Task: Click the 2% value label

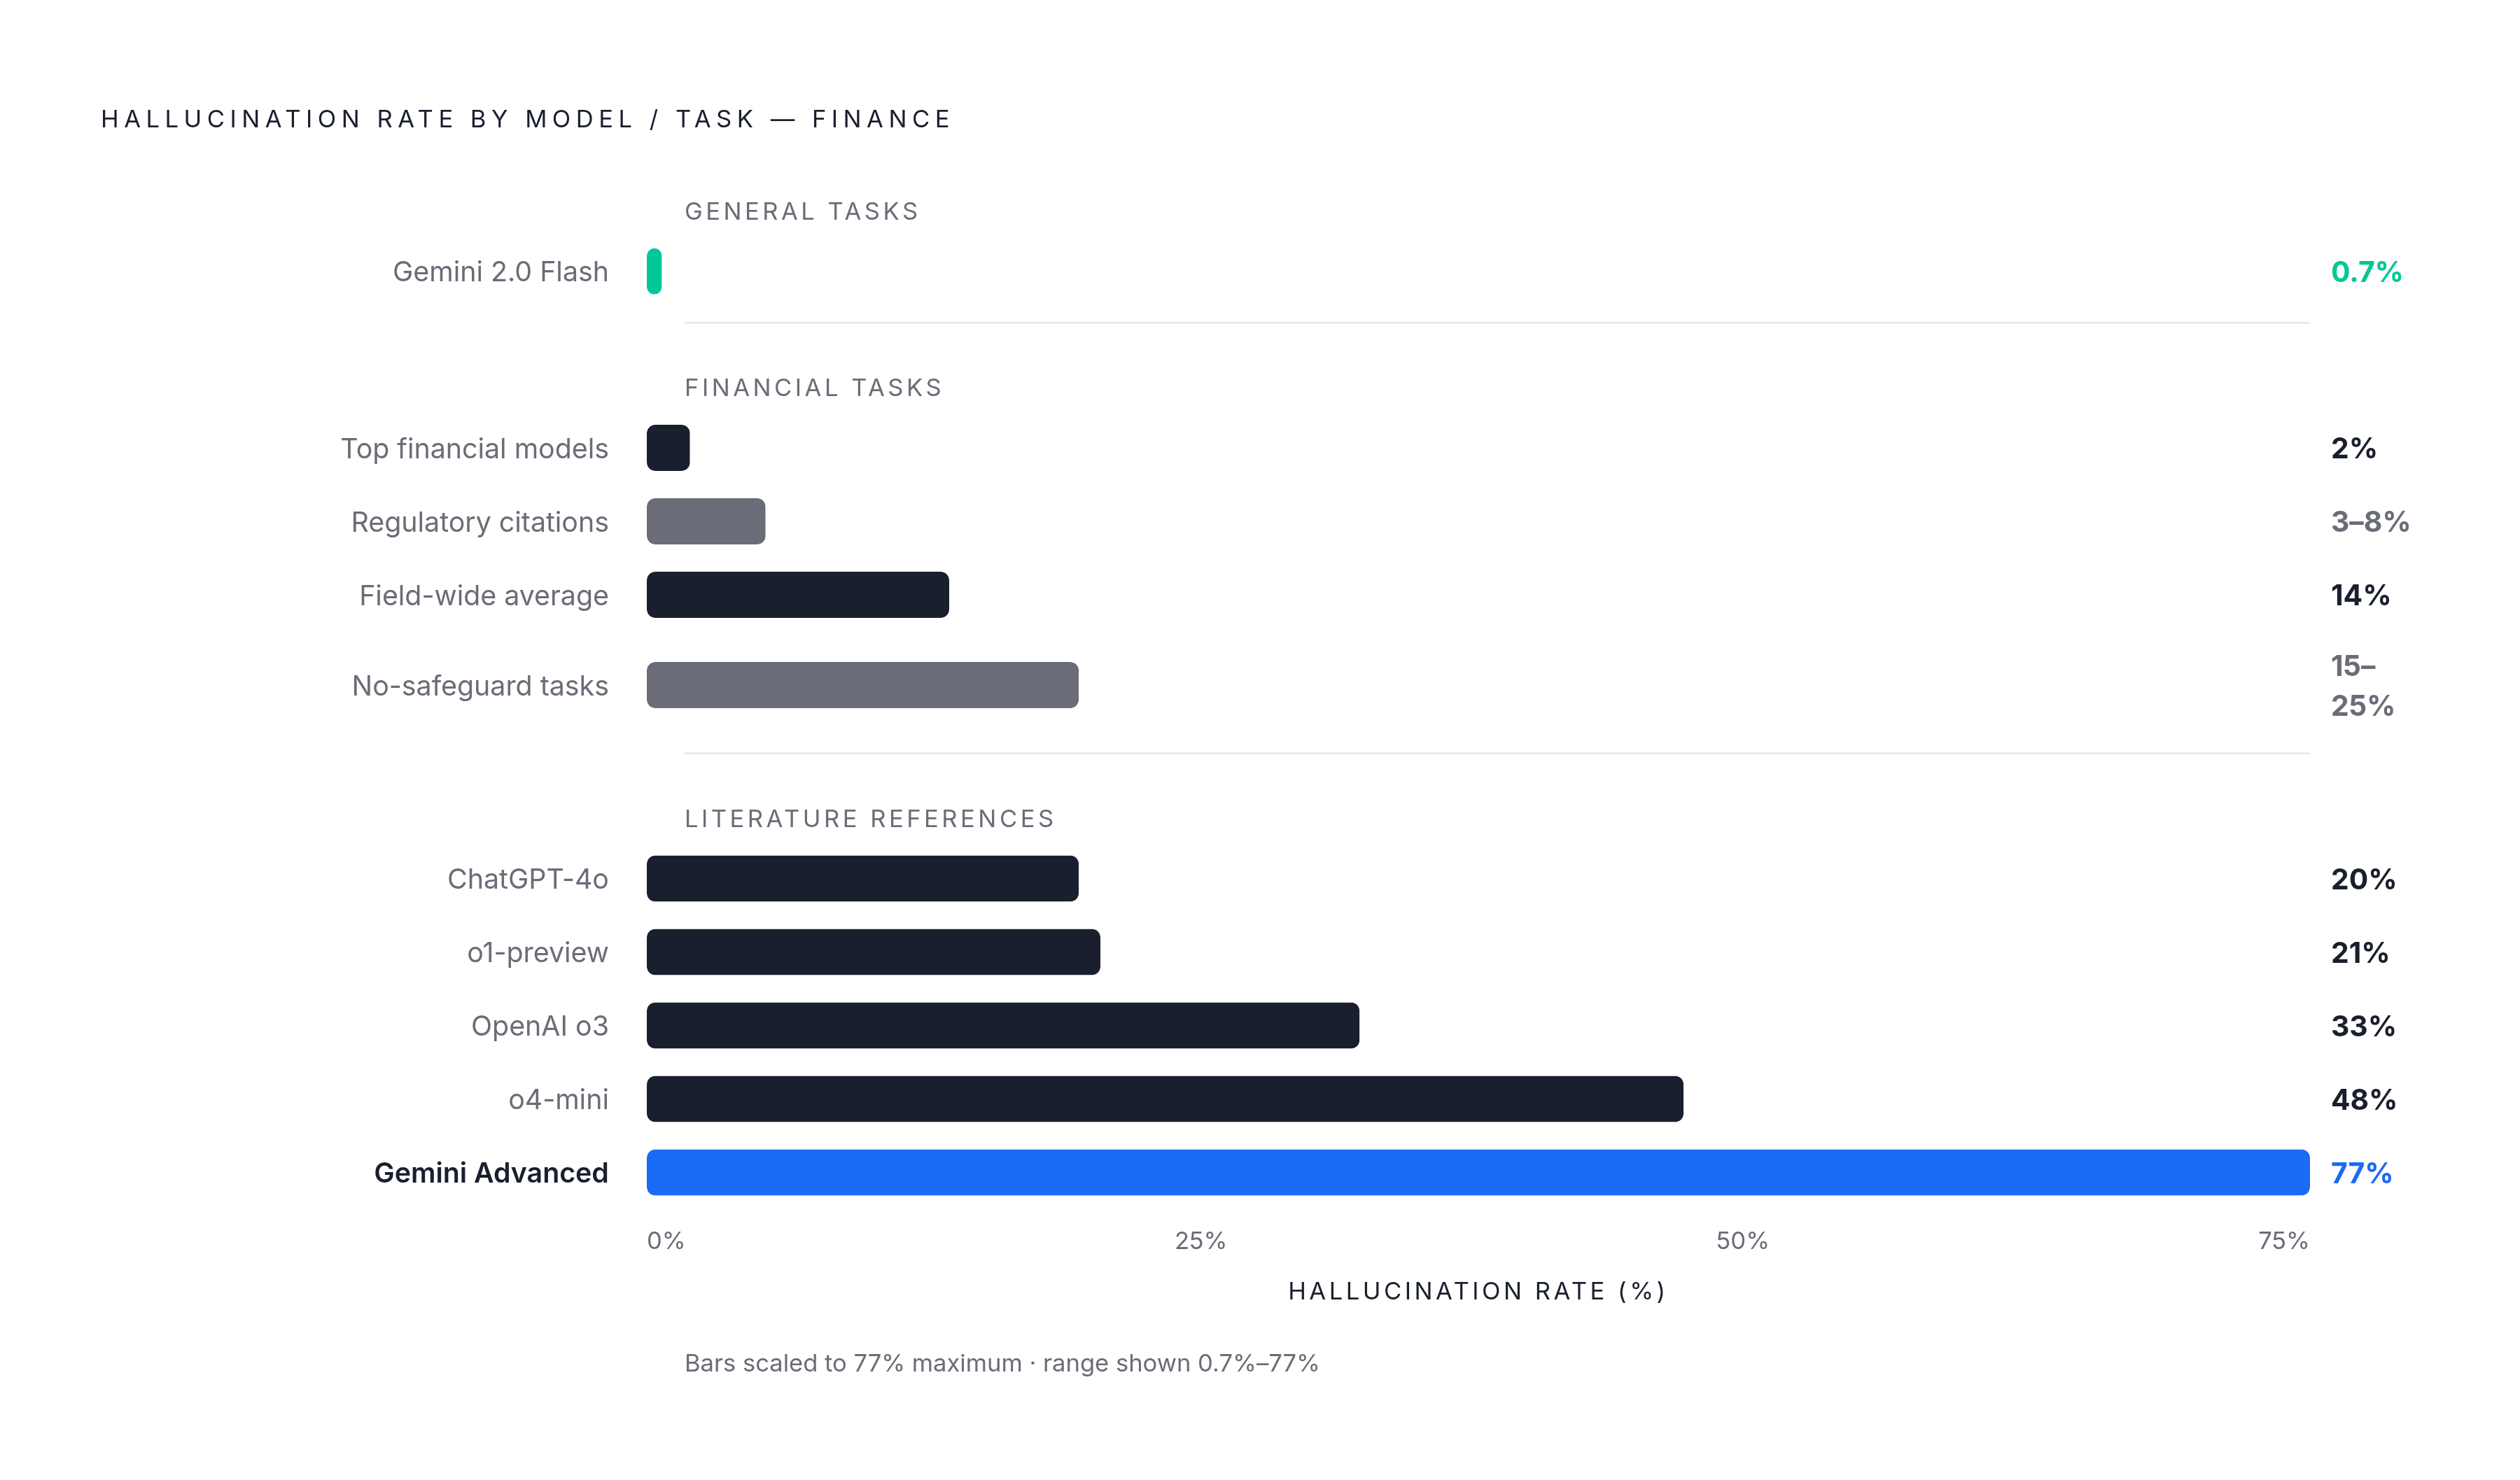Action: pyautogui.click(x=2353, y=448)
